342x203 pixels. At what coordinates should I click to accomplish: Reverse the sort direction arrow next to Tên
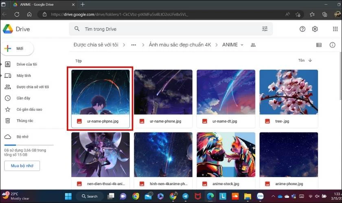click(310, 60)
